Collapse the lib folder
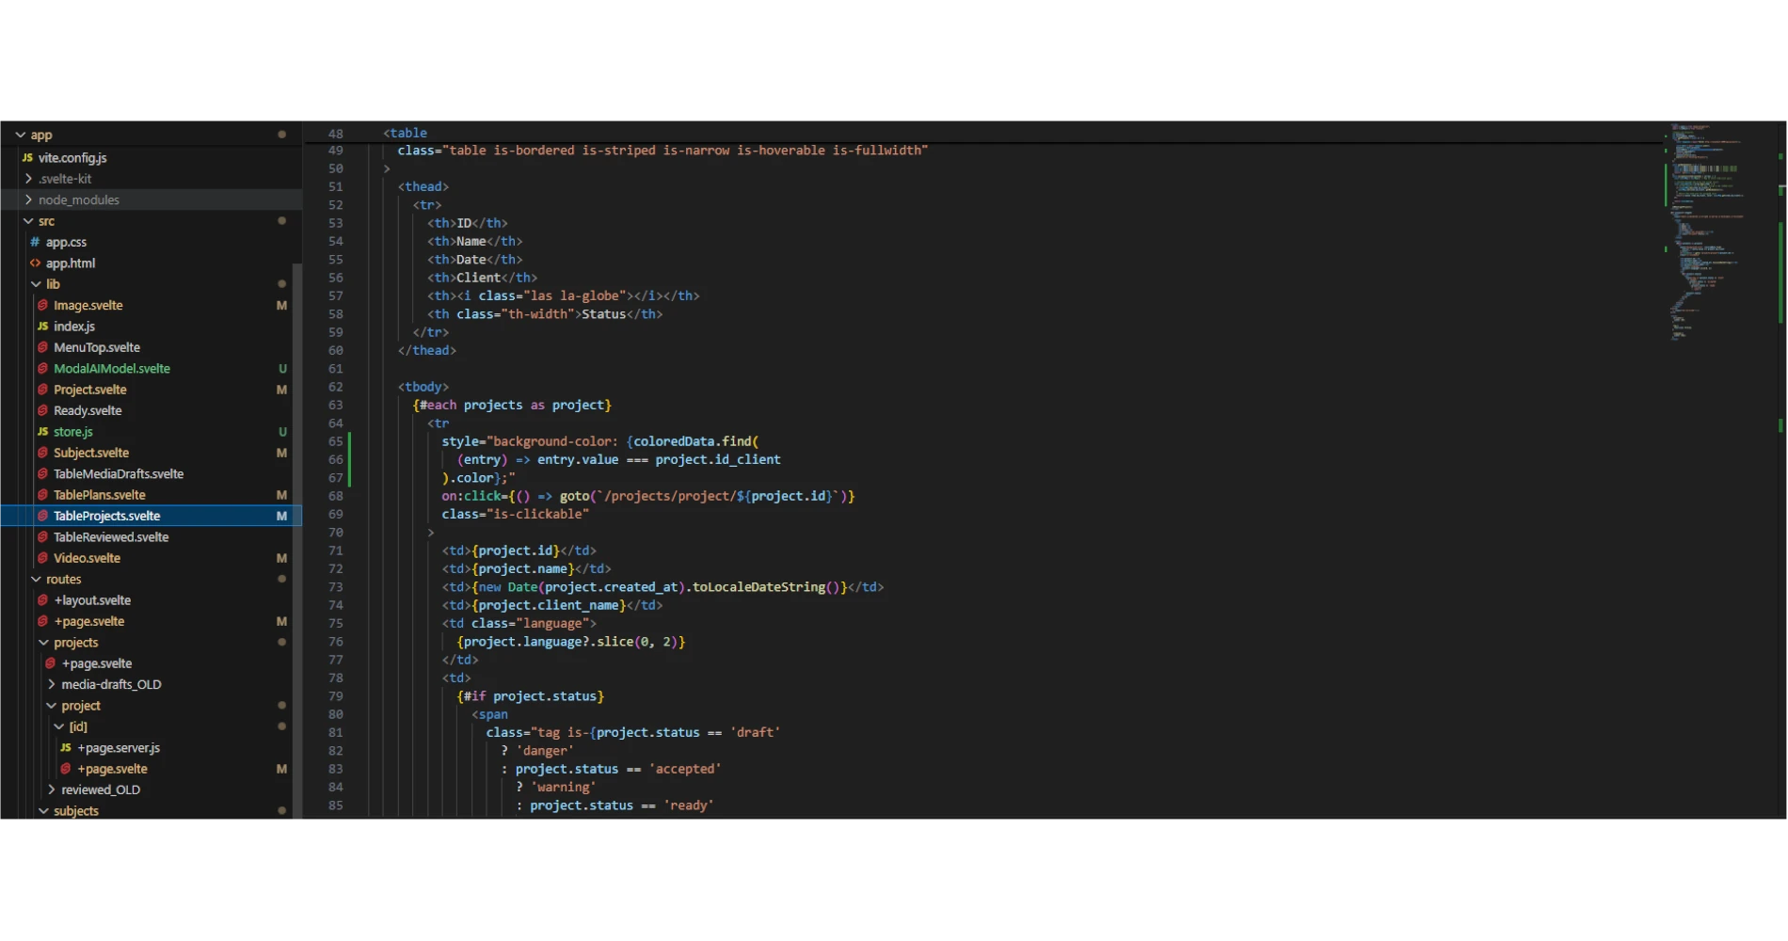Viewport: 1788px width, 941px height. tap(36, 284)
